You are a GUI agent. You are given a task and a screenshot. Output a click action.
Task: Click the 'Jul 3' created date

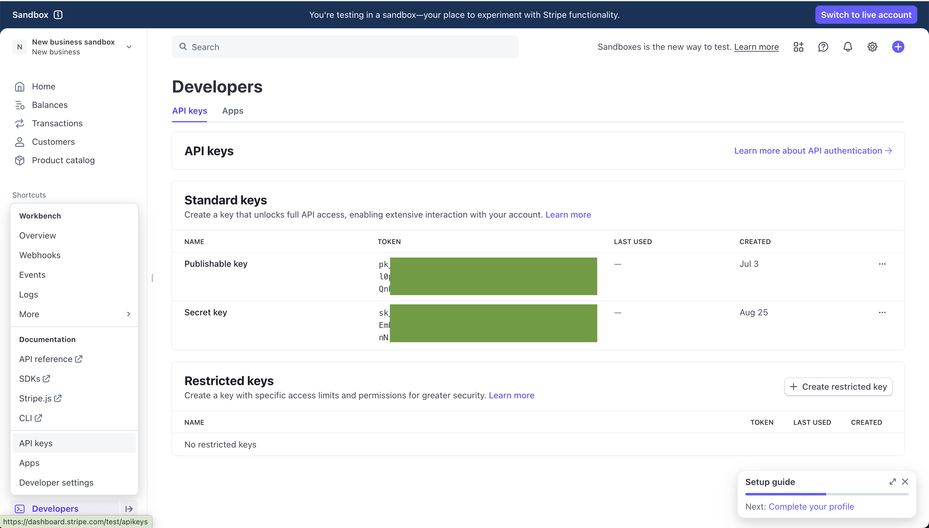[749, 264]
